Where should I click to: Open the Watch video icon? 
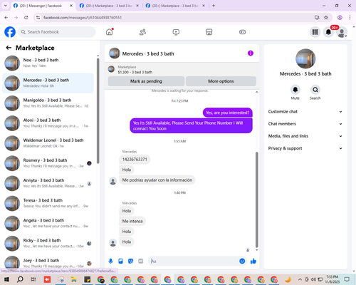(x=176, y=32)
